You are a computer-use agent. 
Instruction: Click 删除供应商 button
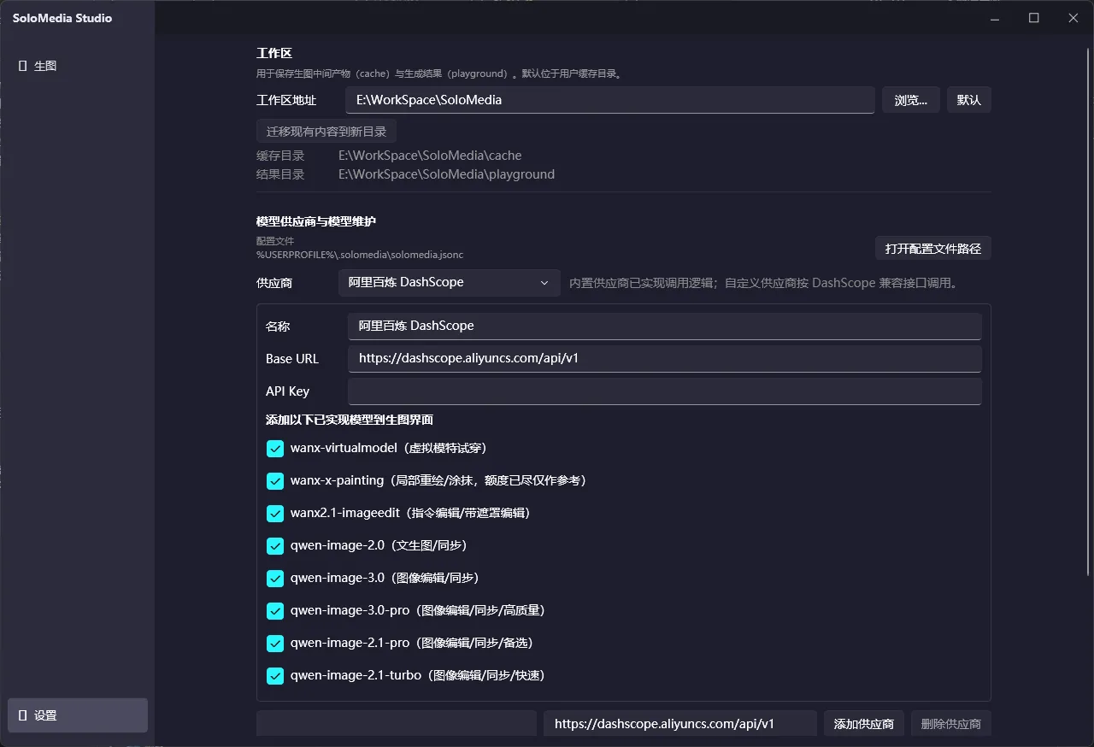[x=951, y=723]
